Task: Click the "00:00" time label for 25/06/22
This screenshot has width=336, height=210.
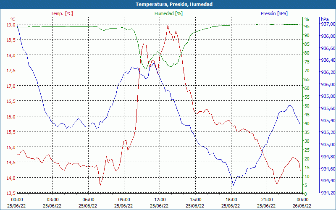Action: 17,200
